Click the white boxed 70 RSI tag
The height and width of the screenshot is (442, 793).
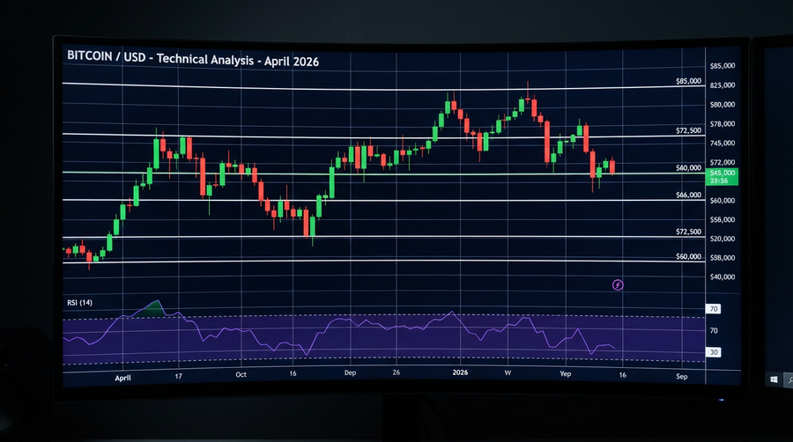click(x=713, y=309)
